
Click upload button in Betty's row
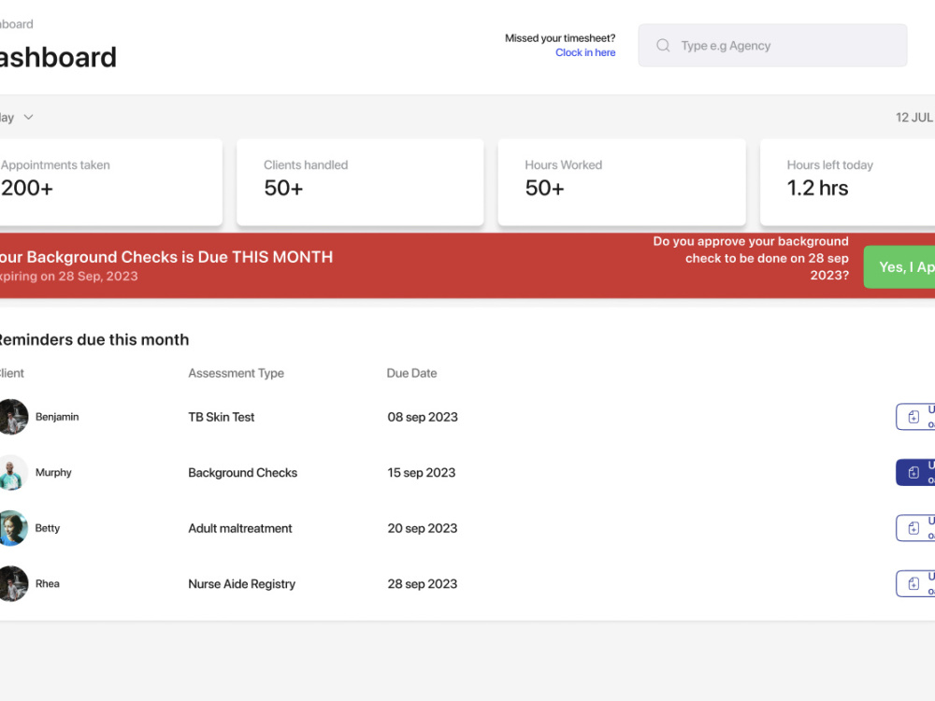tap(915, 528)
